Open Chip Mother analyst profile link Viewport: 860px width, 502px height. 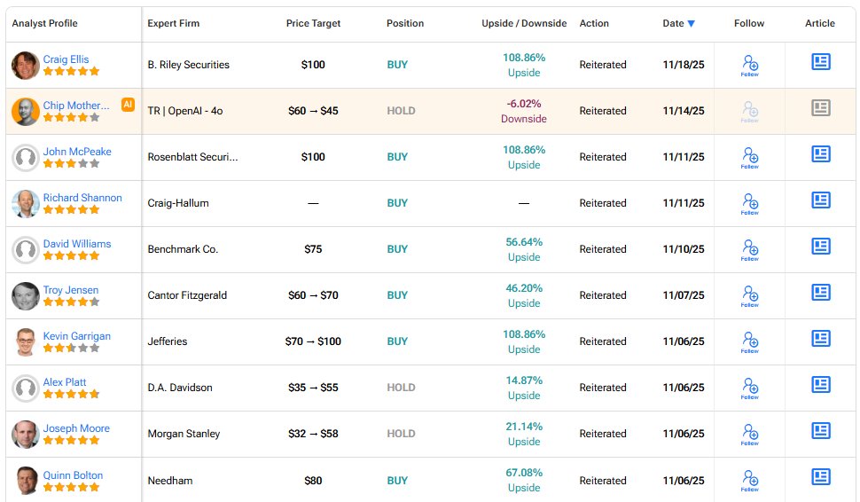(x=76, y=106)
